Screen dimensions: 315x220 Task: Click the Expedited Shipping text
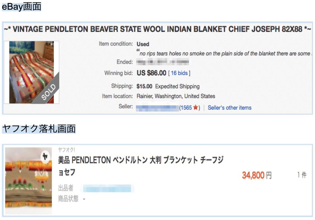pos(177,86)
